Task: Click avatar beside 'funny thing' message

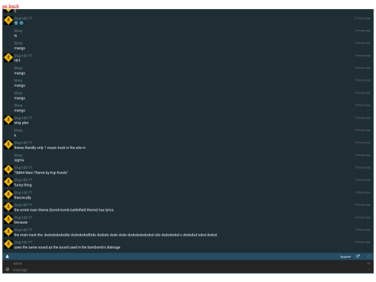Action: point(8,182)
